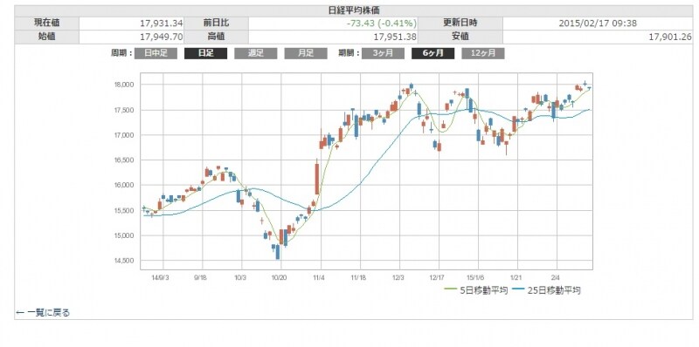Go back via 一覧に戻る link
Screen dimensions: 699x347
(43, 313)
